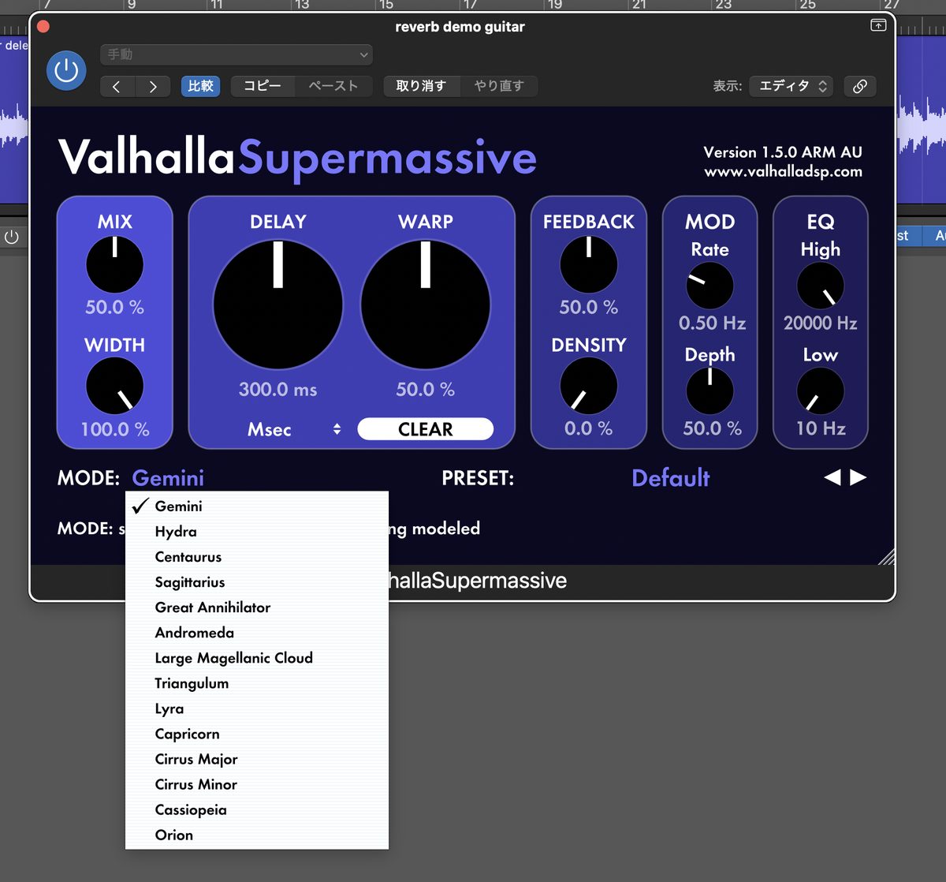Click the CLEAR button
This screenshot has height=882, width=946.
[x=425, y=429]
